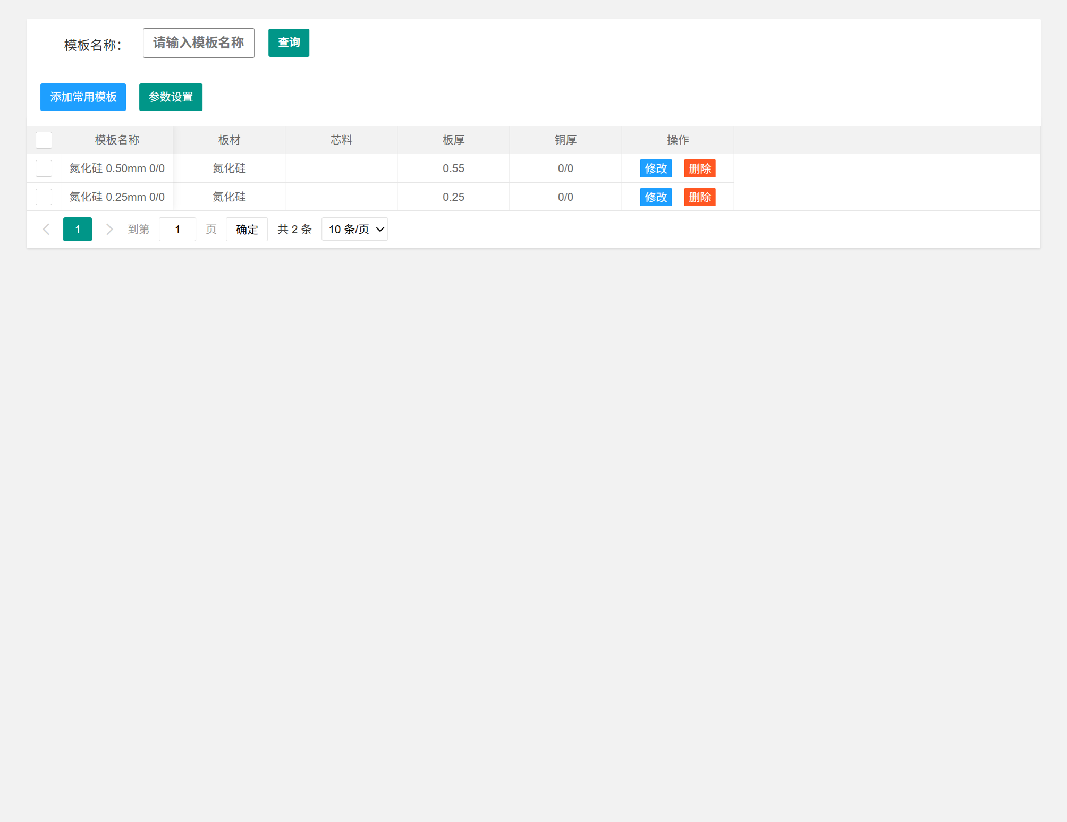
Task: Open the 10 条/页 page size dropdown
Action: [x=354, y=229]
